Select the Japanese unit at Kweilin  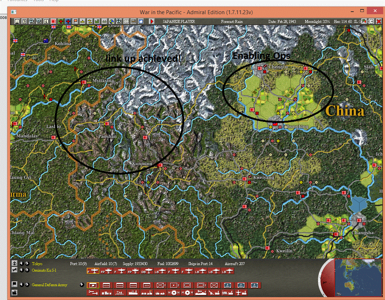pos(267,248)
